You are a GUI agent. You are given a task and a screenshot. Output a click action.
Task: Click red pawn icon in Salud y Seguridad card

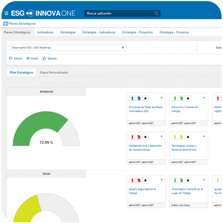tap(132, 180)
